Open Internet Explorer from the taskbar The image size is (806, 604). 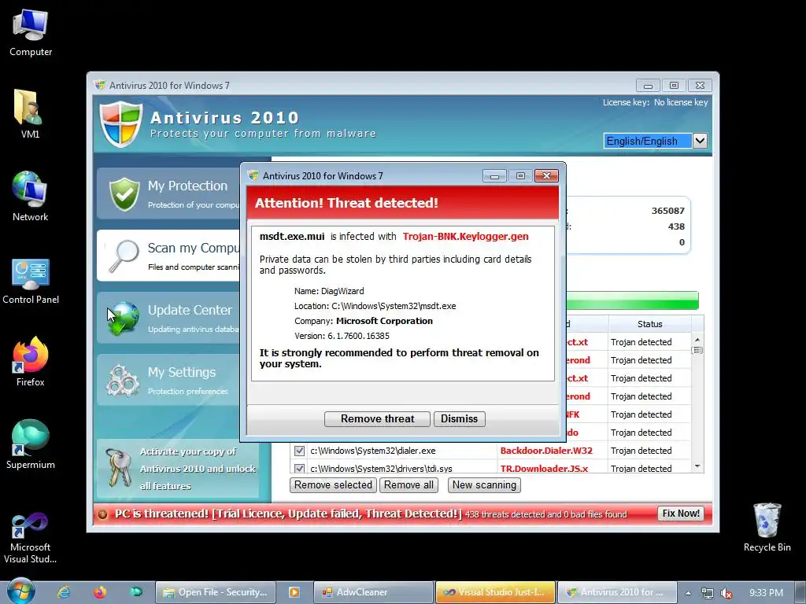pyautogui.click(x=64, y=592)
